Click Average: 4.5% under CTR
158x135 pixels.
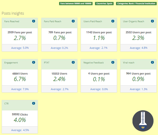(20, 130)
